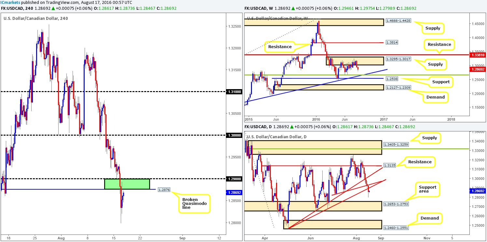Click the Supply callout beside 1.3295-1.3017

click(436, 64)
